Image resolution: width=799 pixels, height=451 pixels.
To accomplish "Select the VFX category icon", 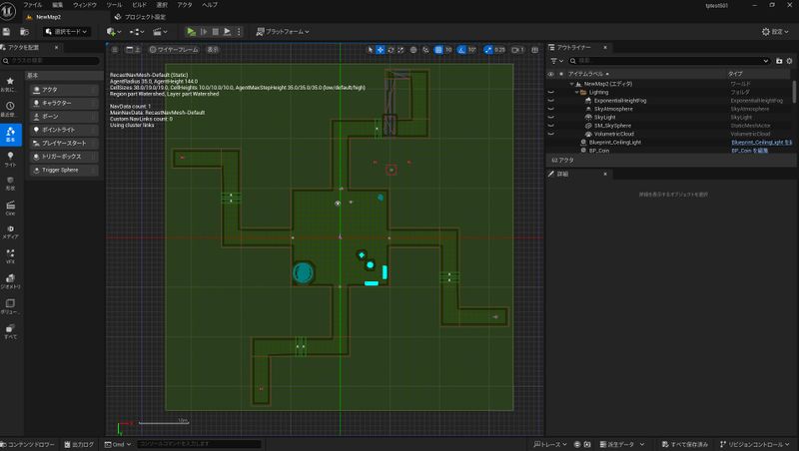I will click(x=10, y=256).
